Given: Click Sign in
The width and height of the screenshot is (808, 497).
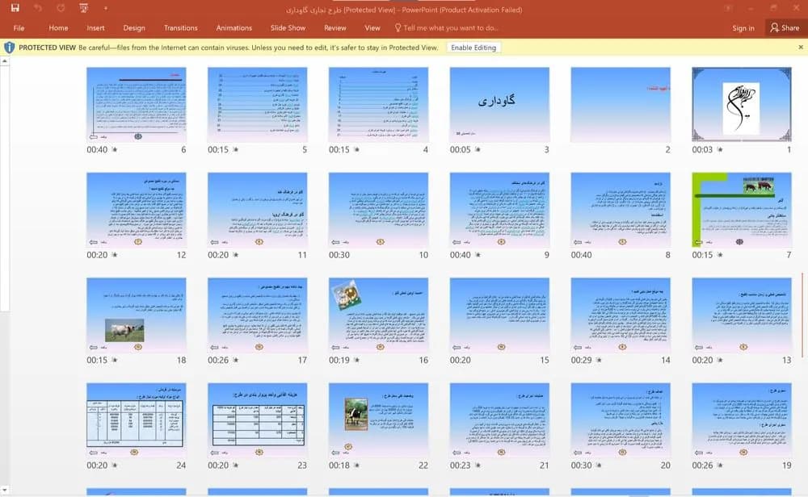Looking at the screenshot, I should click(743, 27).
